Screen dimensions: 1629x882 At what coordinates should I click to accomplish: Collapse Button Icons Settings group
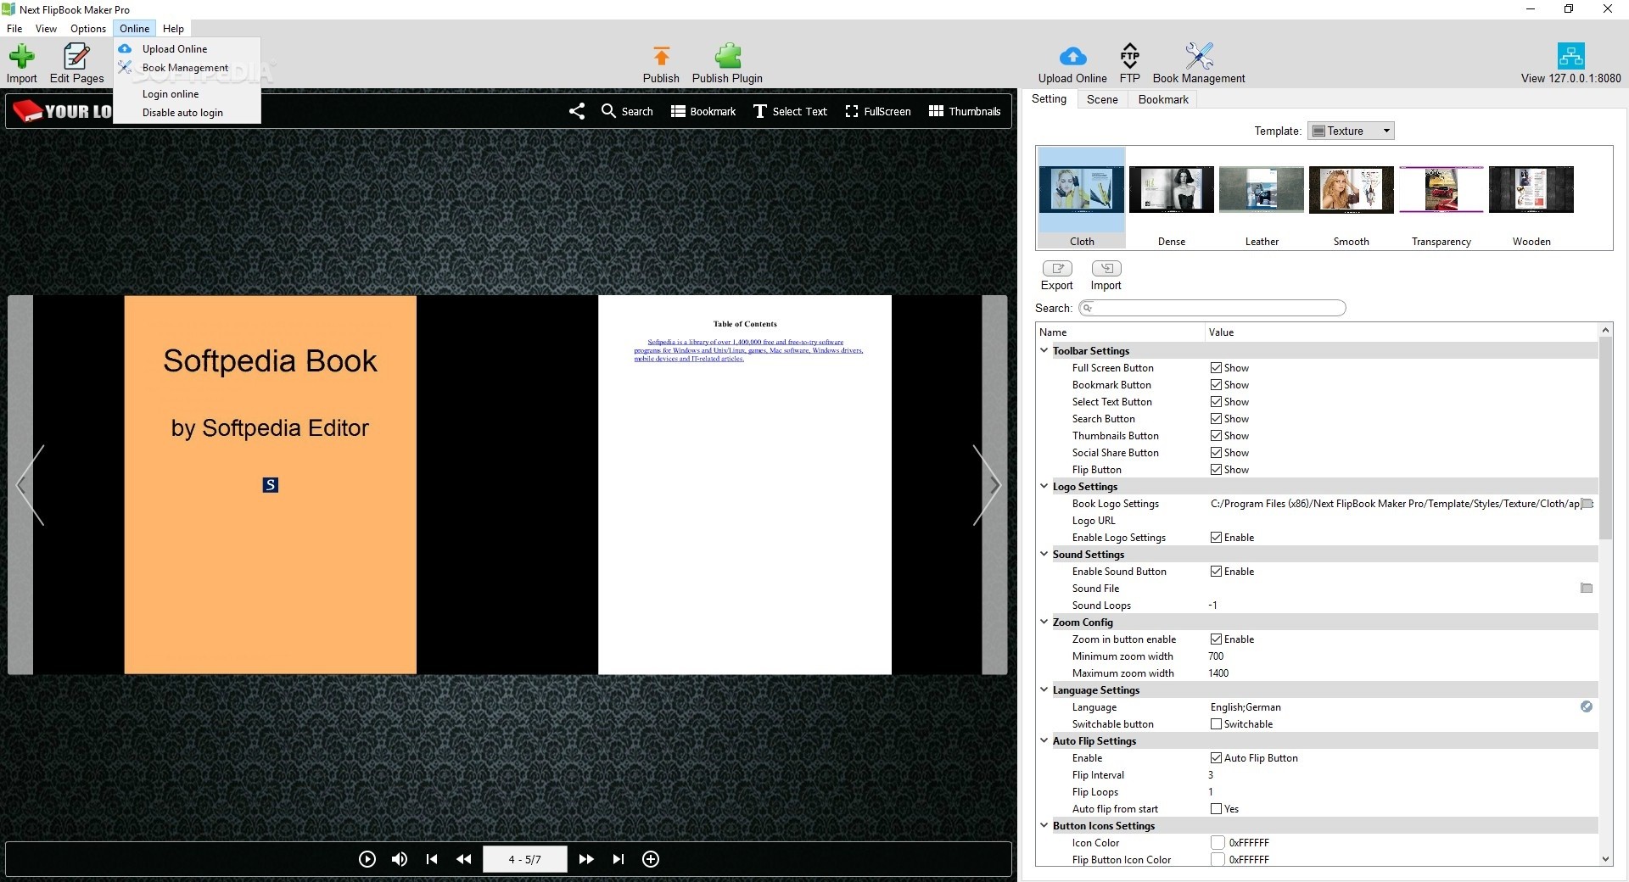tap(1044, 825)
